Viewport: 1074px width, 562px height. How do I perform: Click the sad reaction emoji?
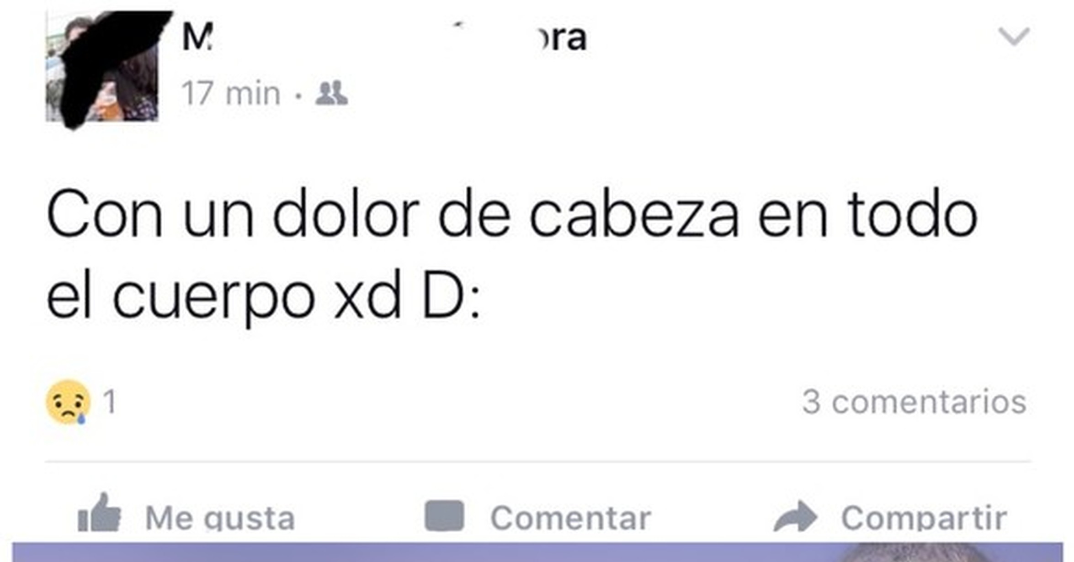[x=68, y=402]
